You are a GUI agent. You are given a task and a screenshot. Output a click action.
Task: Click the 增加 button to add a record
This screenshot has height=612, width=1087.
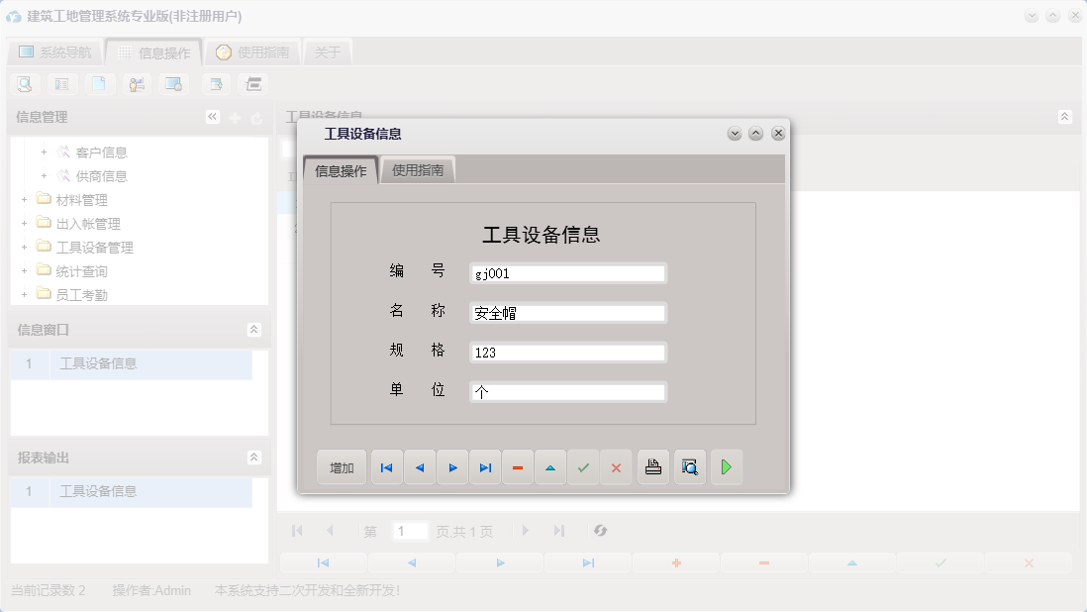pyautogui.click(x=341, y=466)
